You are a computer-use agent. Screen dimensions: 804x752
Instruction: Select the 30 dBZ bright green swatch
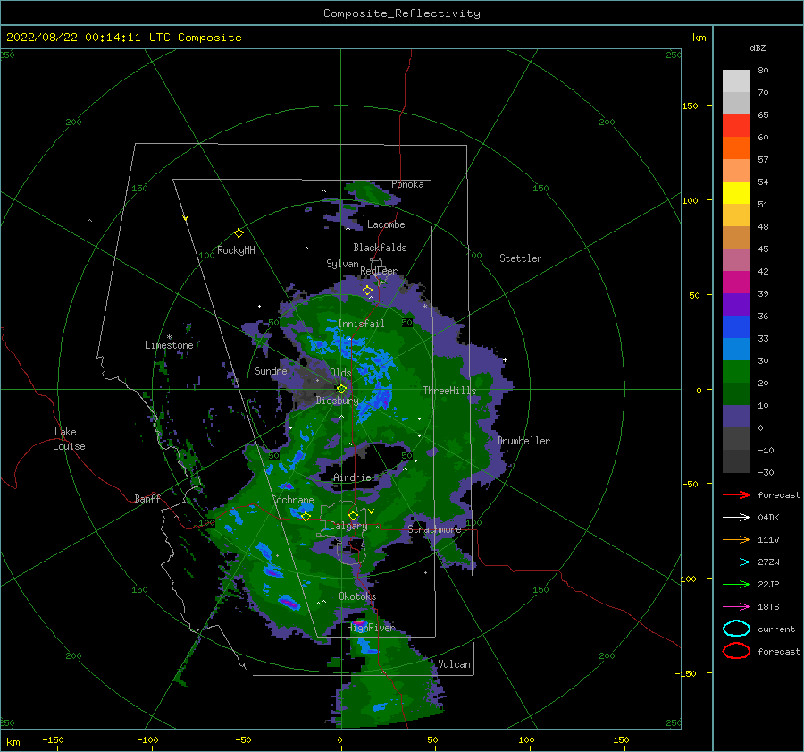[x=736, y=372]
